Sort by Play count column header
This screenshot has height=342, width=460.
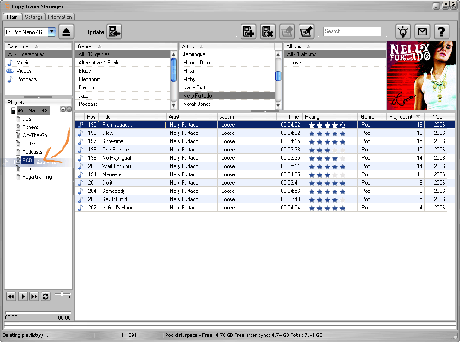pos(404,117)
